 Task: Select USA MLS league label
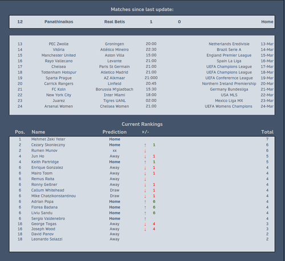pos(229,95)
